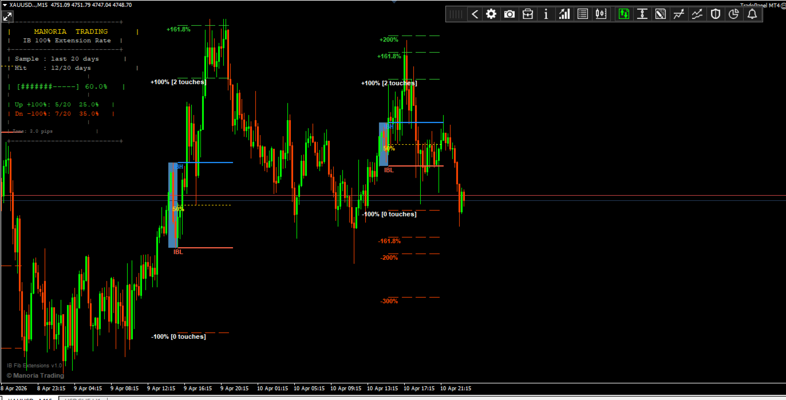Click the first '+161.8%' green level label
Image resolution: width=786 pixels, height=400 pixels.
point(179,29)
